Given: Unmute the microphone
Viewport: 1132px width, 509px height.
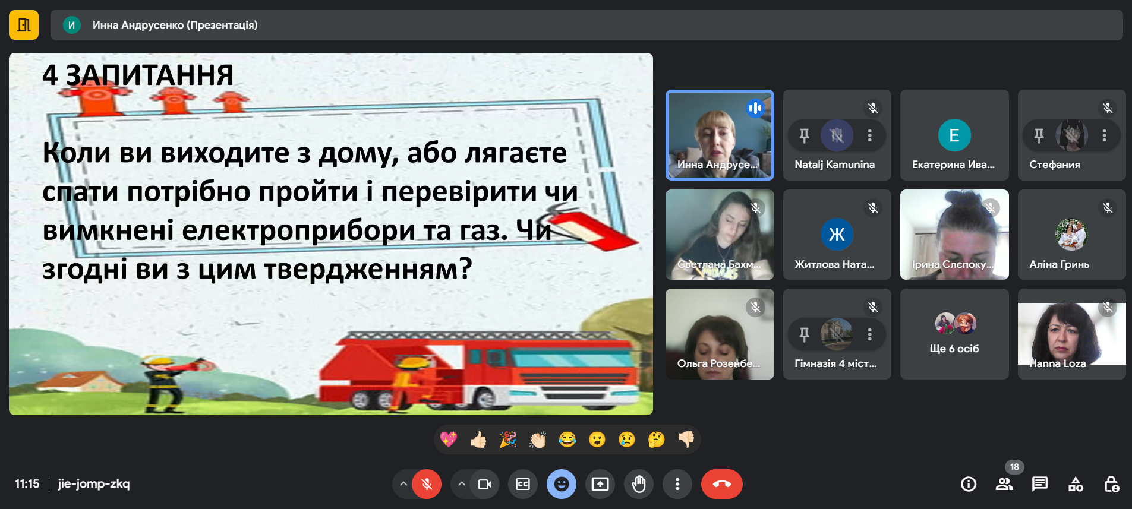Looking at the screenshot, I should 427,484.
